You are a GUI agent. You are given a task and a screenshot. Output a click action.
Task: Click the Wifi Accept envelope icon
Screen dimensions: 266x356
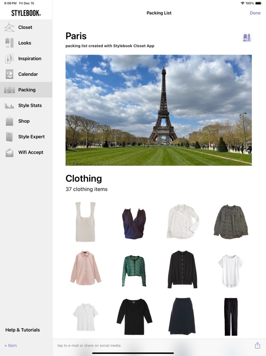(9, 152)
